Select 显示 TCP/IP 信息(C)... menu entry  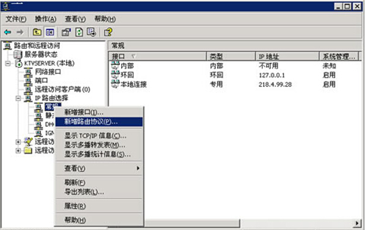(99, 136)
